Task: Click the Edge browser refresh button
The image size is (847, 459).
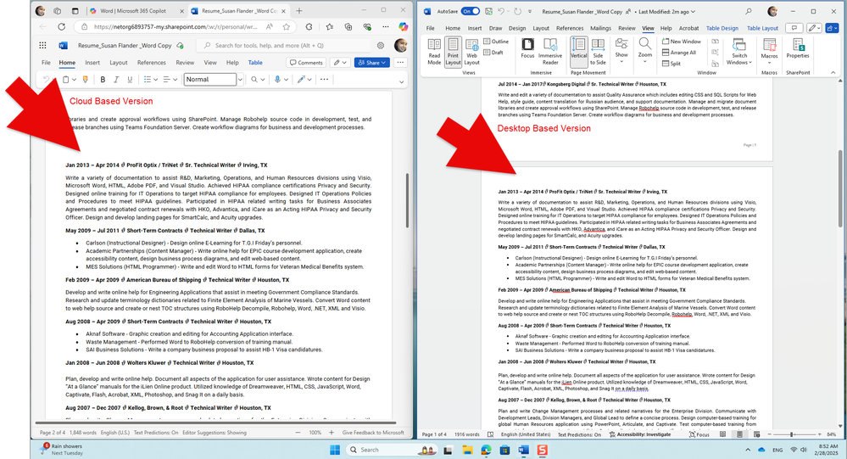Action: [x=62, y=26]
